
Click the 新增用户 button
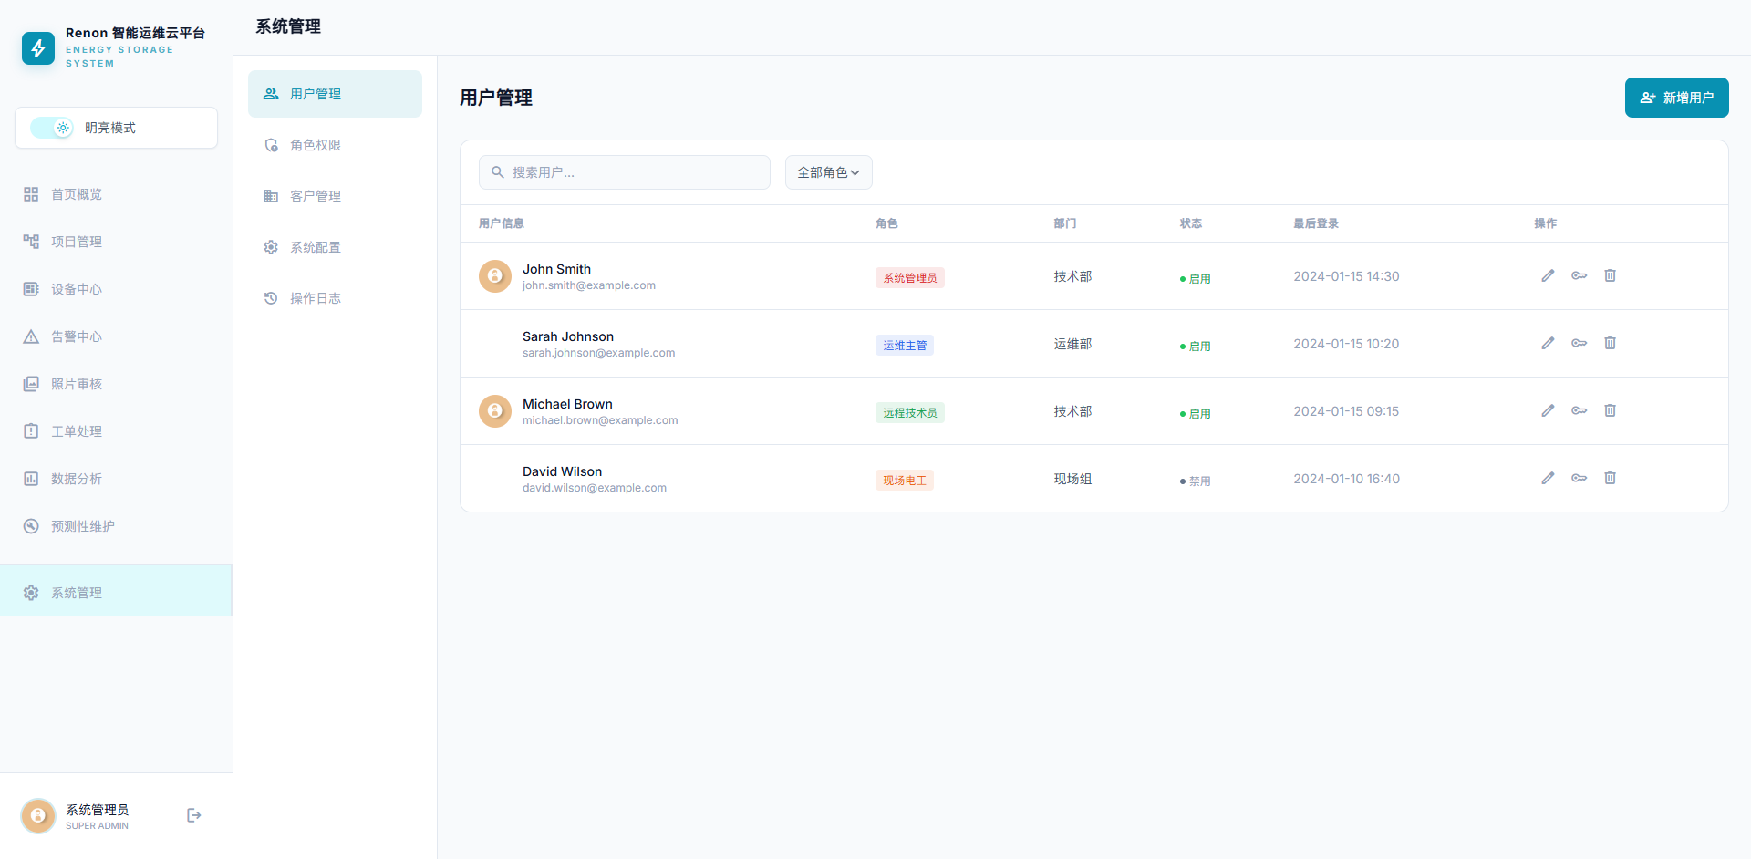(x=1676, y=98)
